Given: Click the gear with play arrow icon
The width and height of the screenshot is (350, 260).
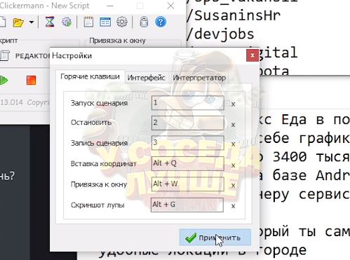Looking at the screenshot, I should pyautogui.click(x=67, y=22).
